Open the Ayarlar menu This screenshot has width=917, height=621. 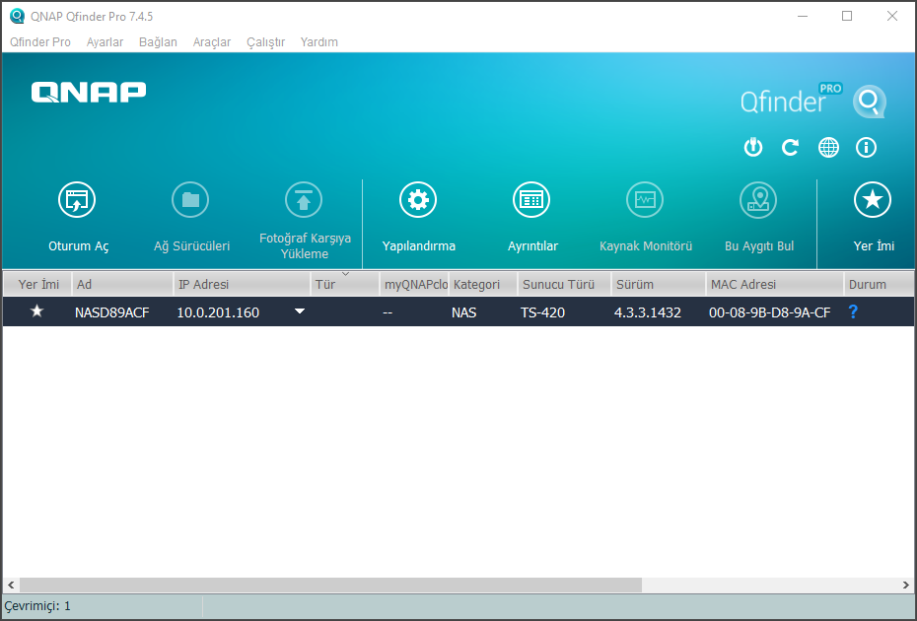pyautogui.click(x=105, y=42)
